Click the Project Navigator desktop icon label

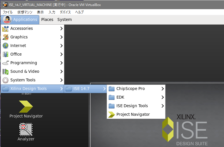[26, 116]
